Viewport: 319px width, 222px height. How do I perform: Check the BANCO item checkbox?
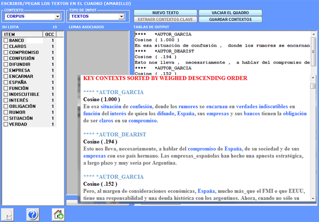click(x=6, y=40)
